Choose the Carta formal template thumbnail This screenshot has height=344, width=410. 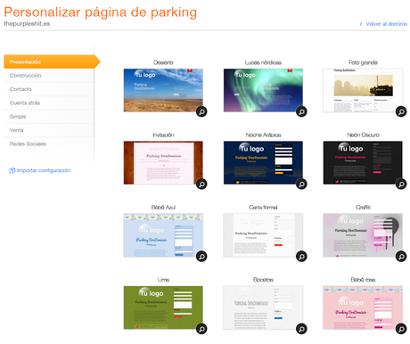click(263, 235)
